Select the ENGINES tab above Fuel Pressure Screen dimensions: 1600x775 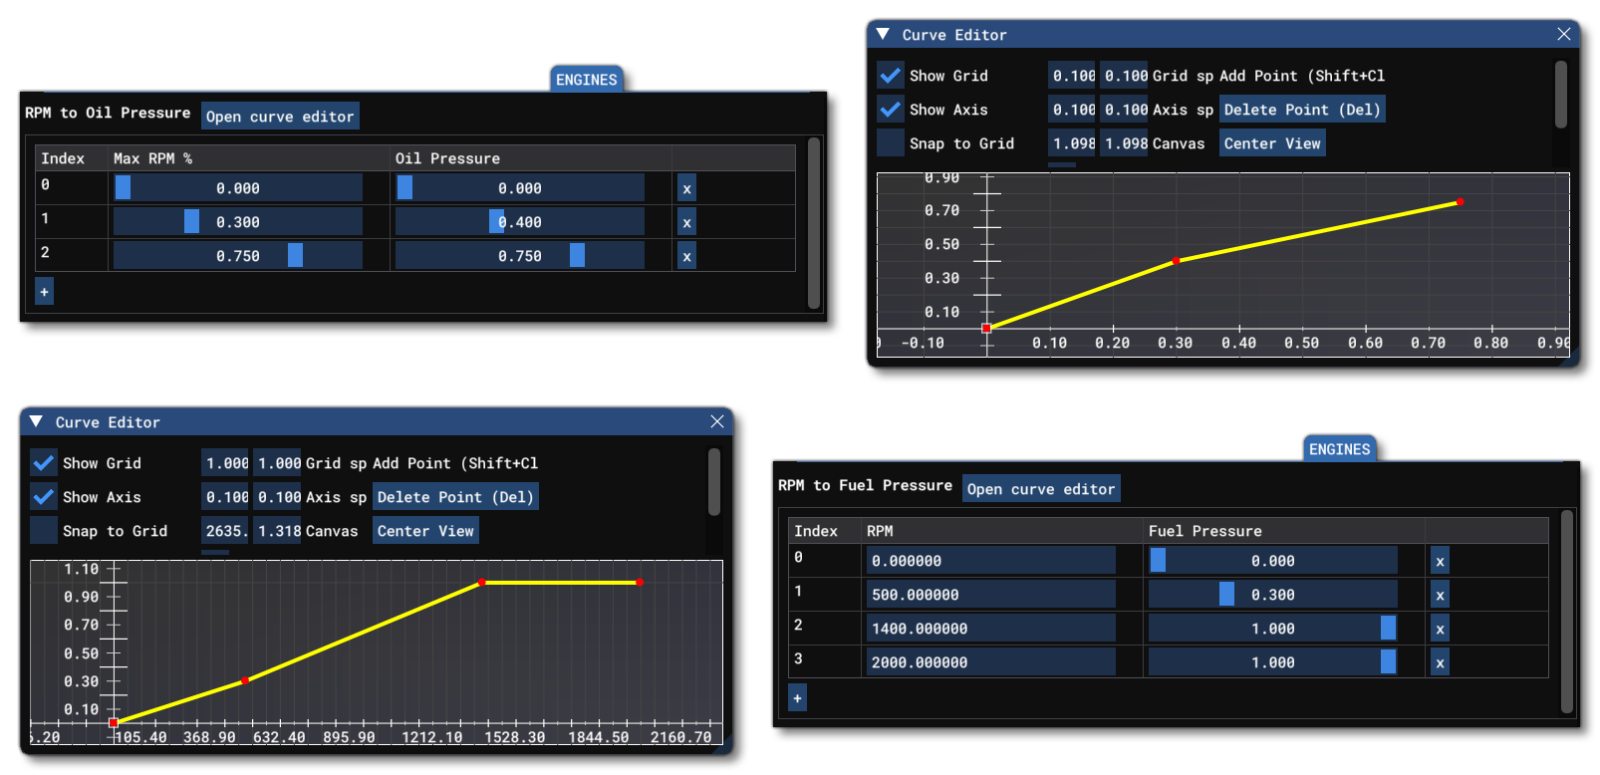coord(1339,449)
